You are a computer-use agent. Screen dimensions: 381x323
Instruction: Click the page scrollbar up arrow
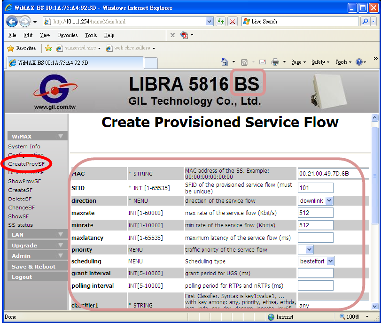(x=374, y=118)
